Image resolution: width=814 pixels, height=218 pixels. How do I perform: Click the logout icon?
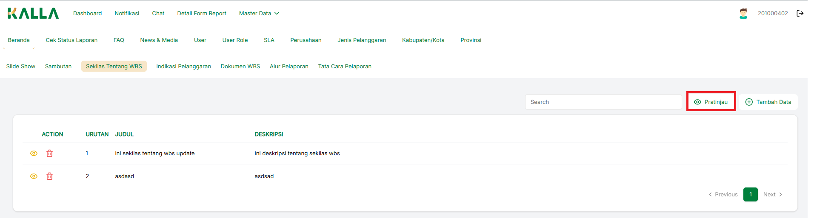click(x=800, y=14)
